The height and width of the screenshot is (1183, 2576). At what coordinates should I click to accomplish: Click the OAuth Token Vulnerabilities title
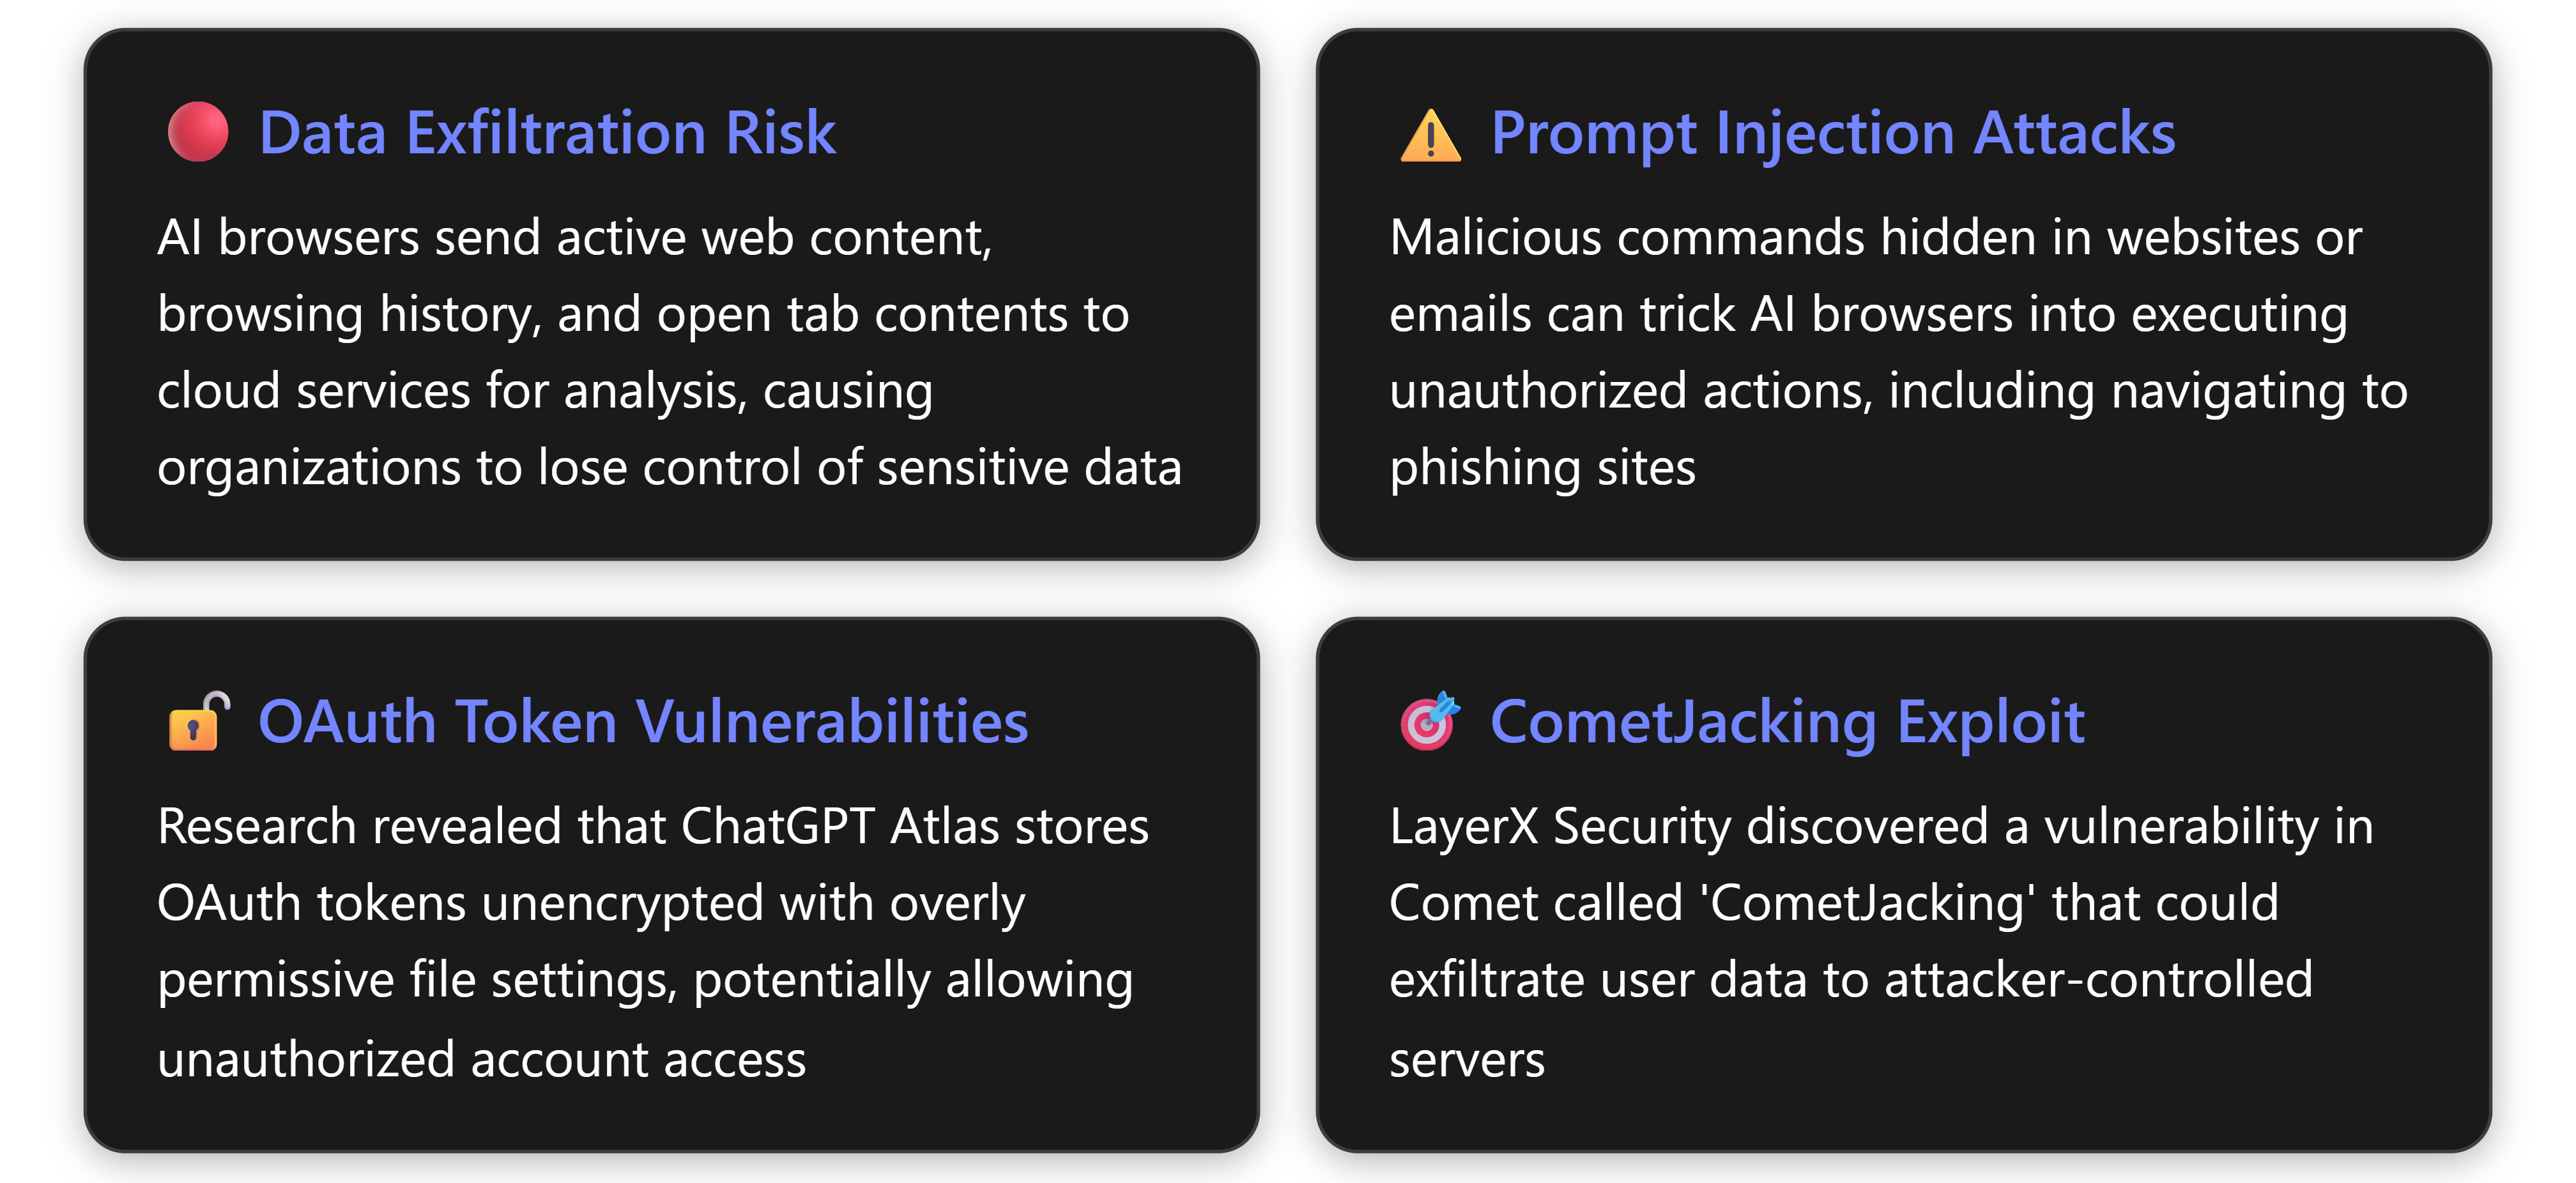click(x=642, y=722)
